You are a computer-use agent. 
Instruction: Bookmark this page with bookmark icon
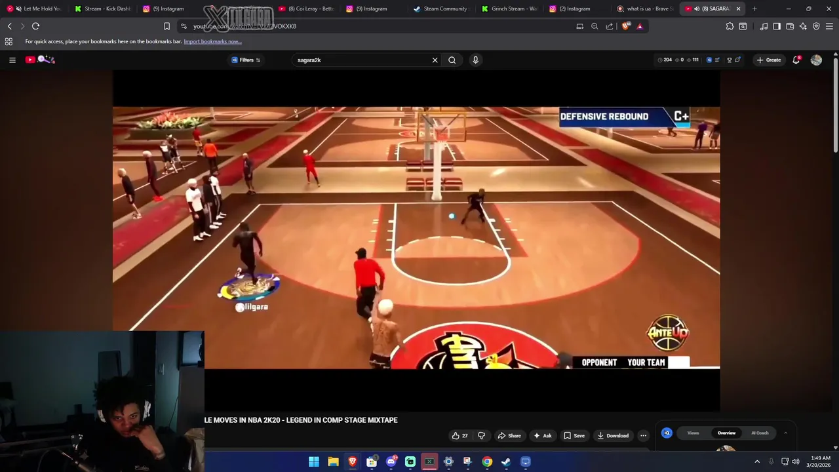pyautogui.click(x=166, y=26)
